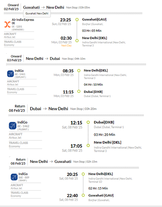Click the Dubai arrival dot at 11:15
162x207 pixels.
tap(79, 91)
